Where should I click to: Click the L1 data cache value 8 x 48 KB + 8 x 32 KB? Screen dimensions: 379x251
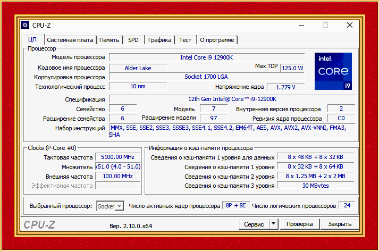(x=315, y=157)
